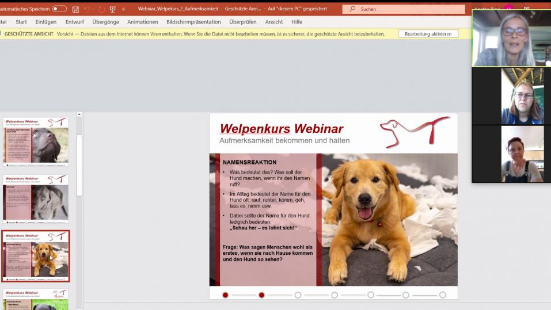Start slideshow from beginning via toolbar icon
The width and height of the screenshot is (551, 310).
tap(113, 9)
